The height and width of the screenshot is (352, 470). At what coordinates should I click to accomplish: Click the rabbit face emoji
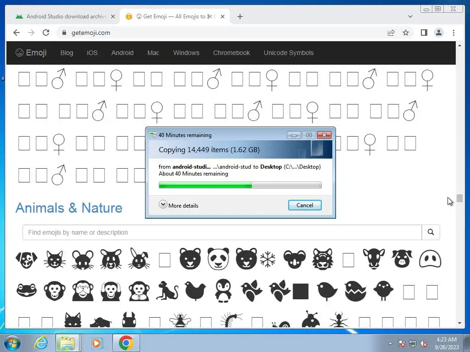coord(139,258)
